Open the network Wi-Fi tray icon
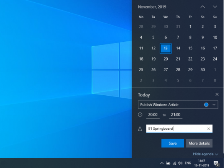 (174, 163)
